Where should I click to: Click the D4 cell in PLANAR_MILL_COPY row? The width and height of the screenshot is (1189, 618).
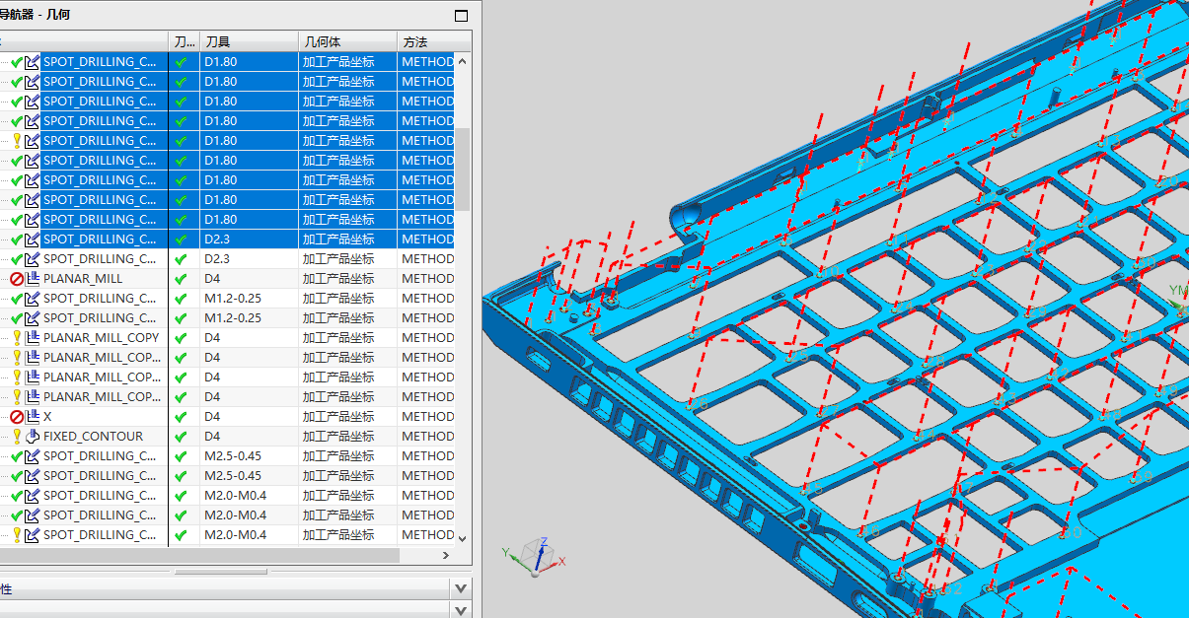tap(212, 338)
